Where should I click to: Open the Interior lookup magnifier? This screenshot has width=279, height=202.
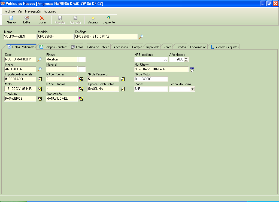click(40, 69)
